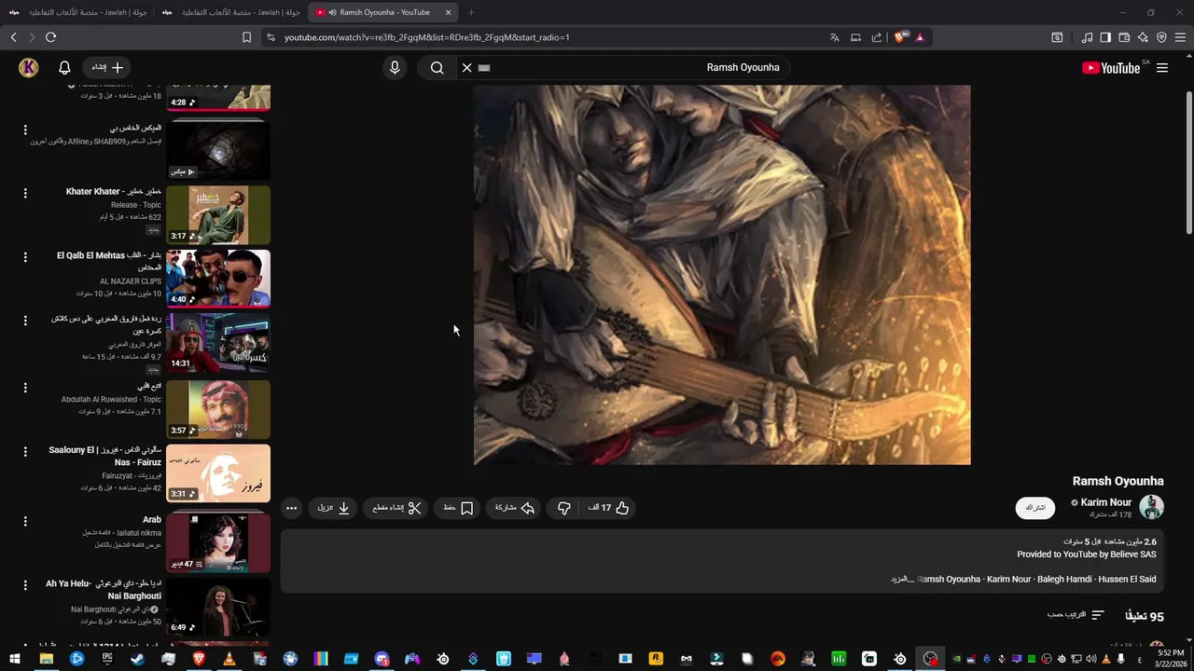Viewport: 1194px width, 671px height.
Task: Open Karim Nour channel avatar
Action: [x=1152, y=508]
